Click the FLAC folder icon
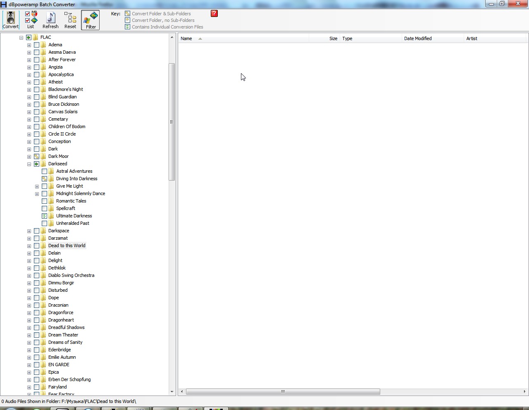This screenshot has width=529, height=410. tap(36, 37)
